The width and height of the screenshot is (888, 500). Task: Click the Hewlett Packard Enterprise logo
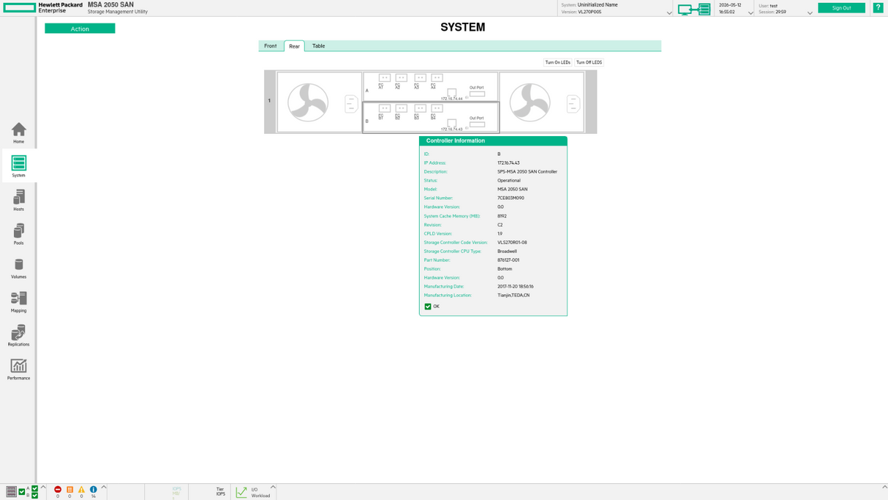point(42,7)
